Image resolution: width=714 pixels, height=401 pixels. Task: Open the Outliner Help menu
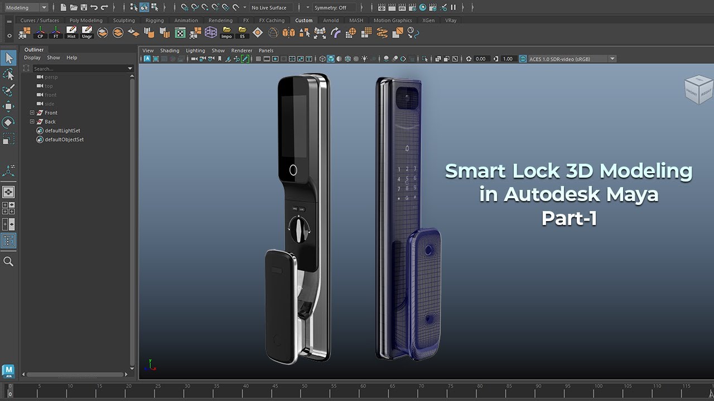[x=72, y=57]
